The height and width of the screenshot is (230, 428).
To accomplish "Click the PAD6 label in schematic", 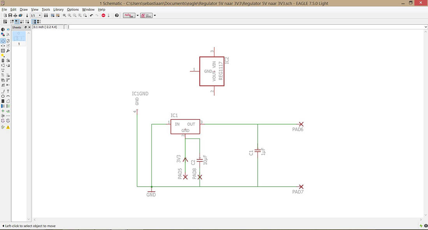I will 298,130.
